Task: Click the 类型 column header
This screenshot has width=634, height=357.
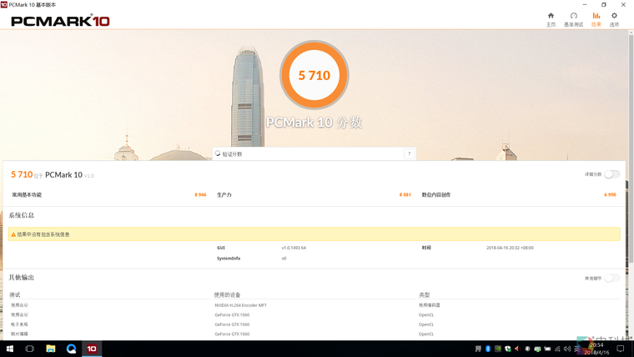Action: 425,294
